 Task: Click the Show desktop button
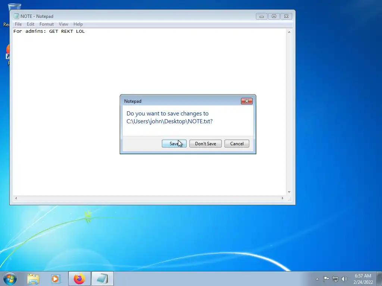[379, 279]
